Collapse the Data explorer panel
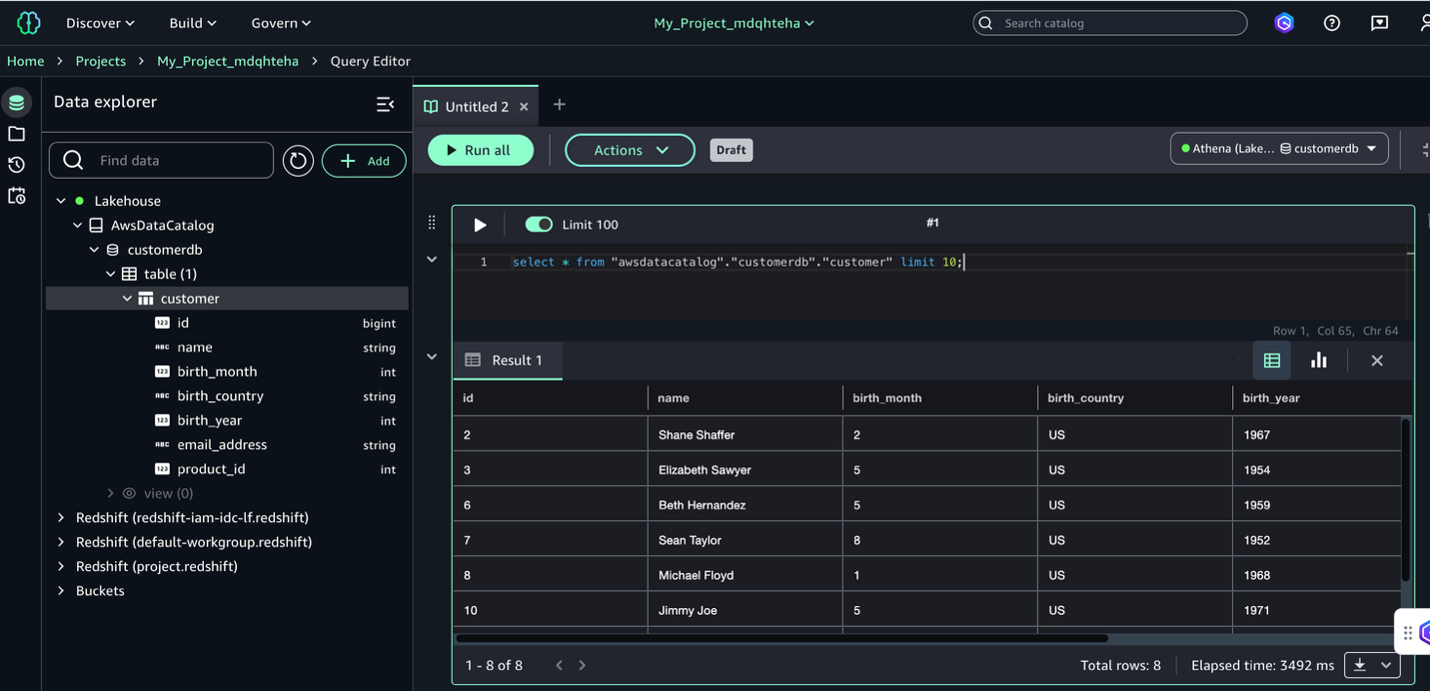The width and height of the screenshot is (1430, 691). click(385, 104)
